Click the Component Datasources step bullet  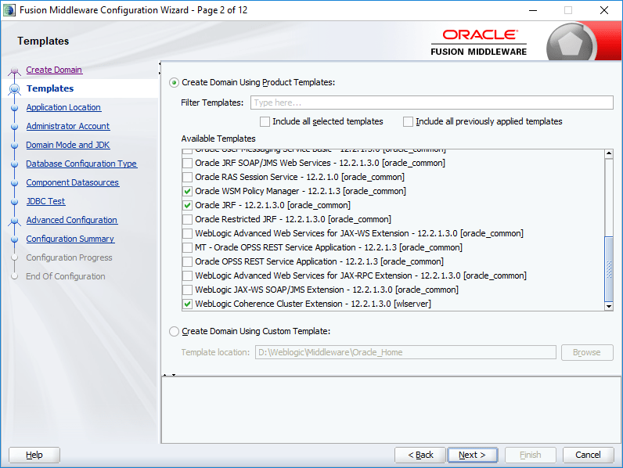click(x=15, y=183)
